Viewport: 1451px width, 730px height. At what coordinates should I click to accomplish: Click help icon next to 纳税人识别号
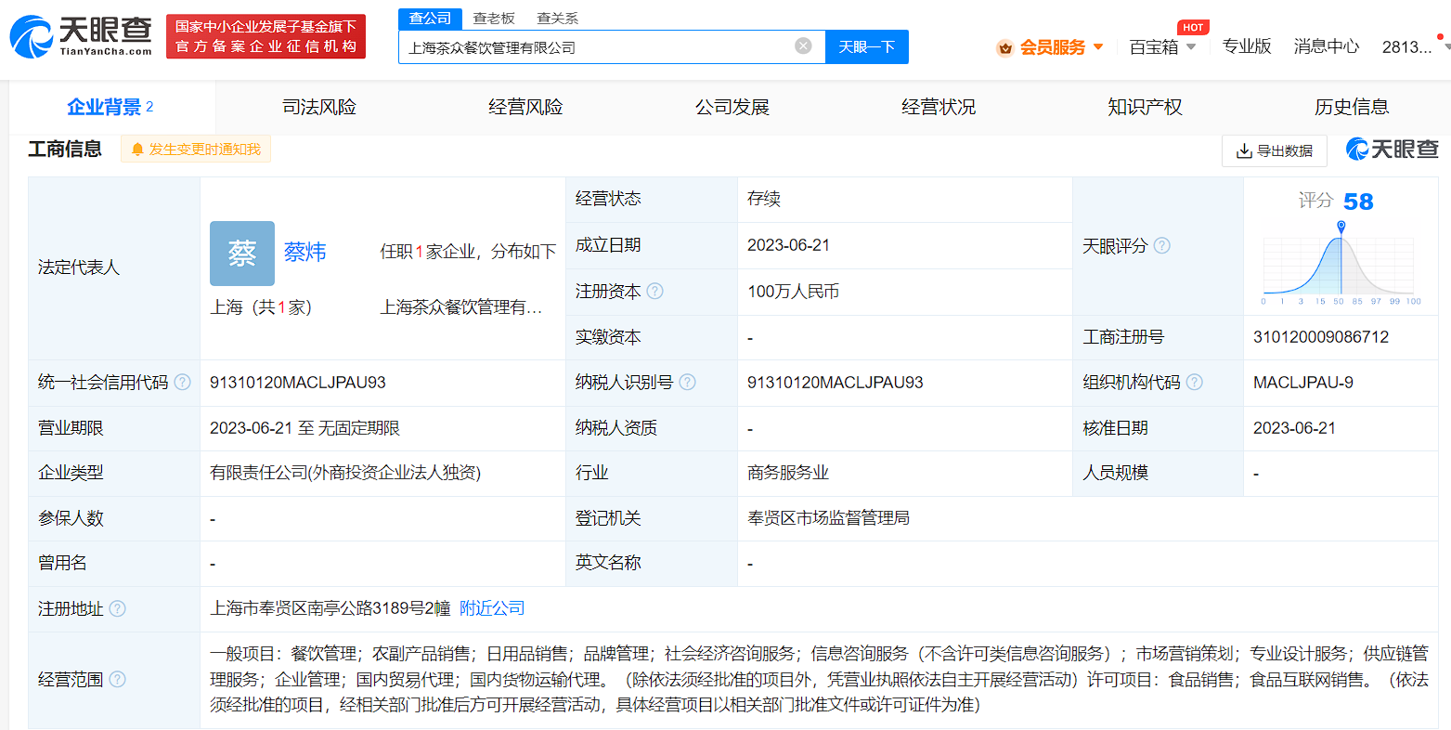click(x=687, y=382)
